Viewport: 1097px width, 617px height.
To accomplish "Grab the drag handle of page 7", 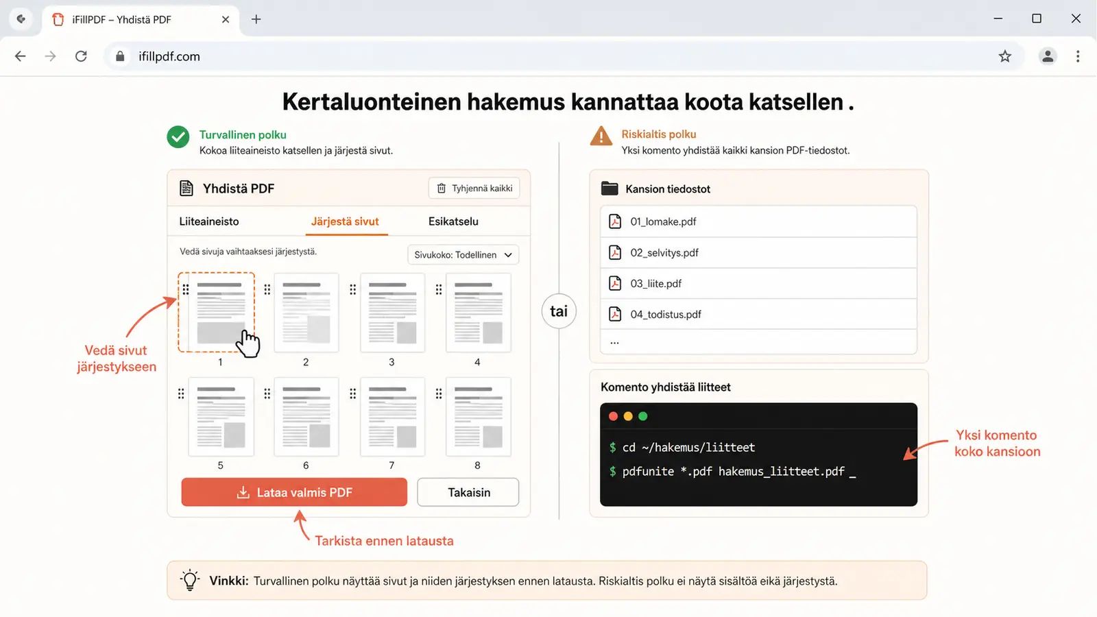I will [x=353, y=394].
